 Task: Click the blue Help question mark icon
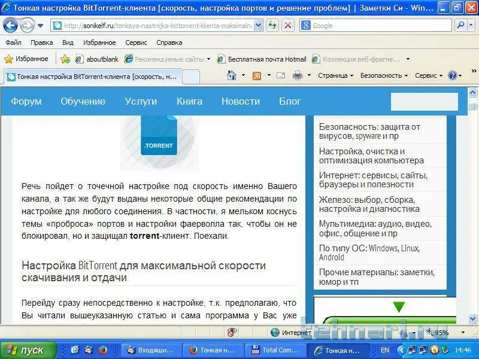click(453, 75)
